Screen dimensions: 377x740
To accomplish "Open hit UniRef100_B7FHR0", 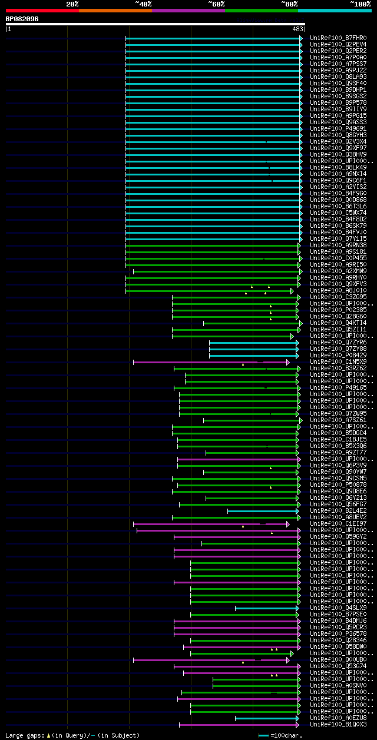I will pyautogui.click(x=338, y=38).
